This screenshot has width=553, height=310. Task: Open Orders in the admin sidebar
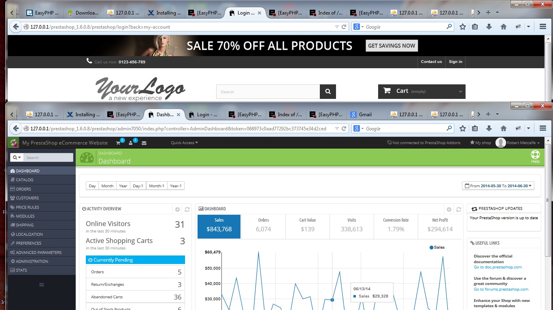click(42, 189)
